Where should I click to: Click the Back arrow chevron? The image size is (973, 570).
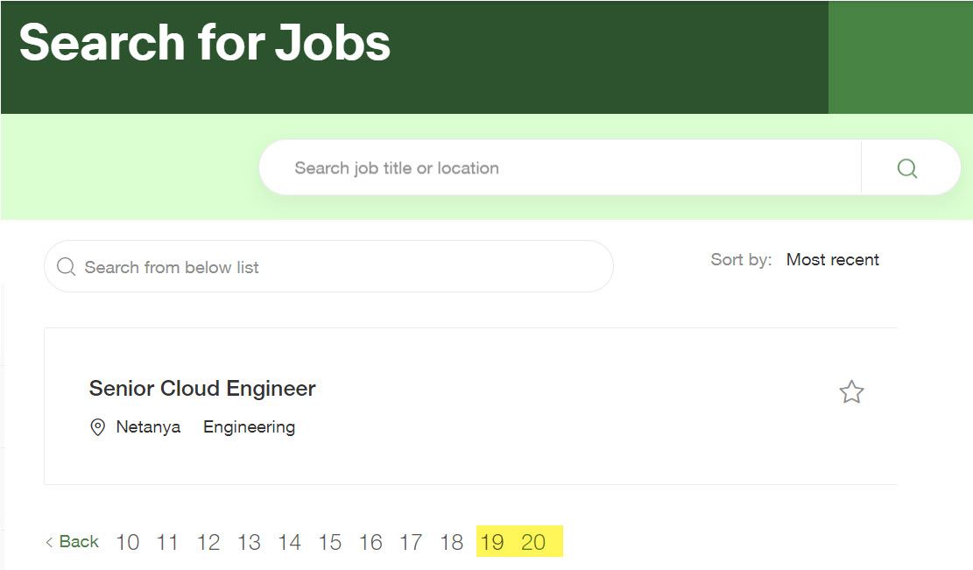pyautogui.click(x=49, y=542)
